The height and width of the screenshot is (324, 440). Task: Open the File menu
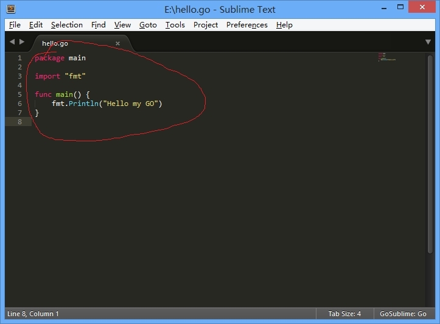click(x=15, y=25)
